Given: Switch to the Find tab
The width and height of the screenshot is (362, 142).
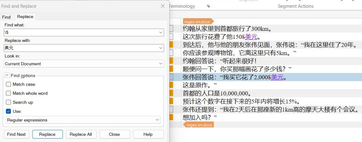Looking at the screenshot, I should (6, 17).
